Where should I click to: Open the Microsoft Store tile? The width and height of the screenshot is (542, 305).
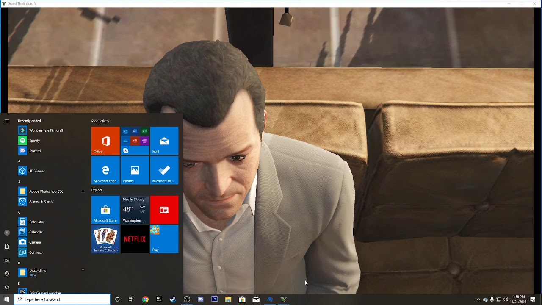pyautogui.click(x=105, y=210)
